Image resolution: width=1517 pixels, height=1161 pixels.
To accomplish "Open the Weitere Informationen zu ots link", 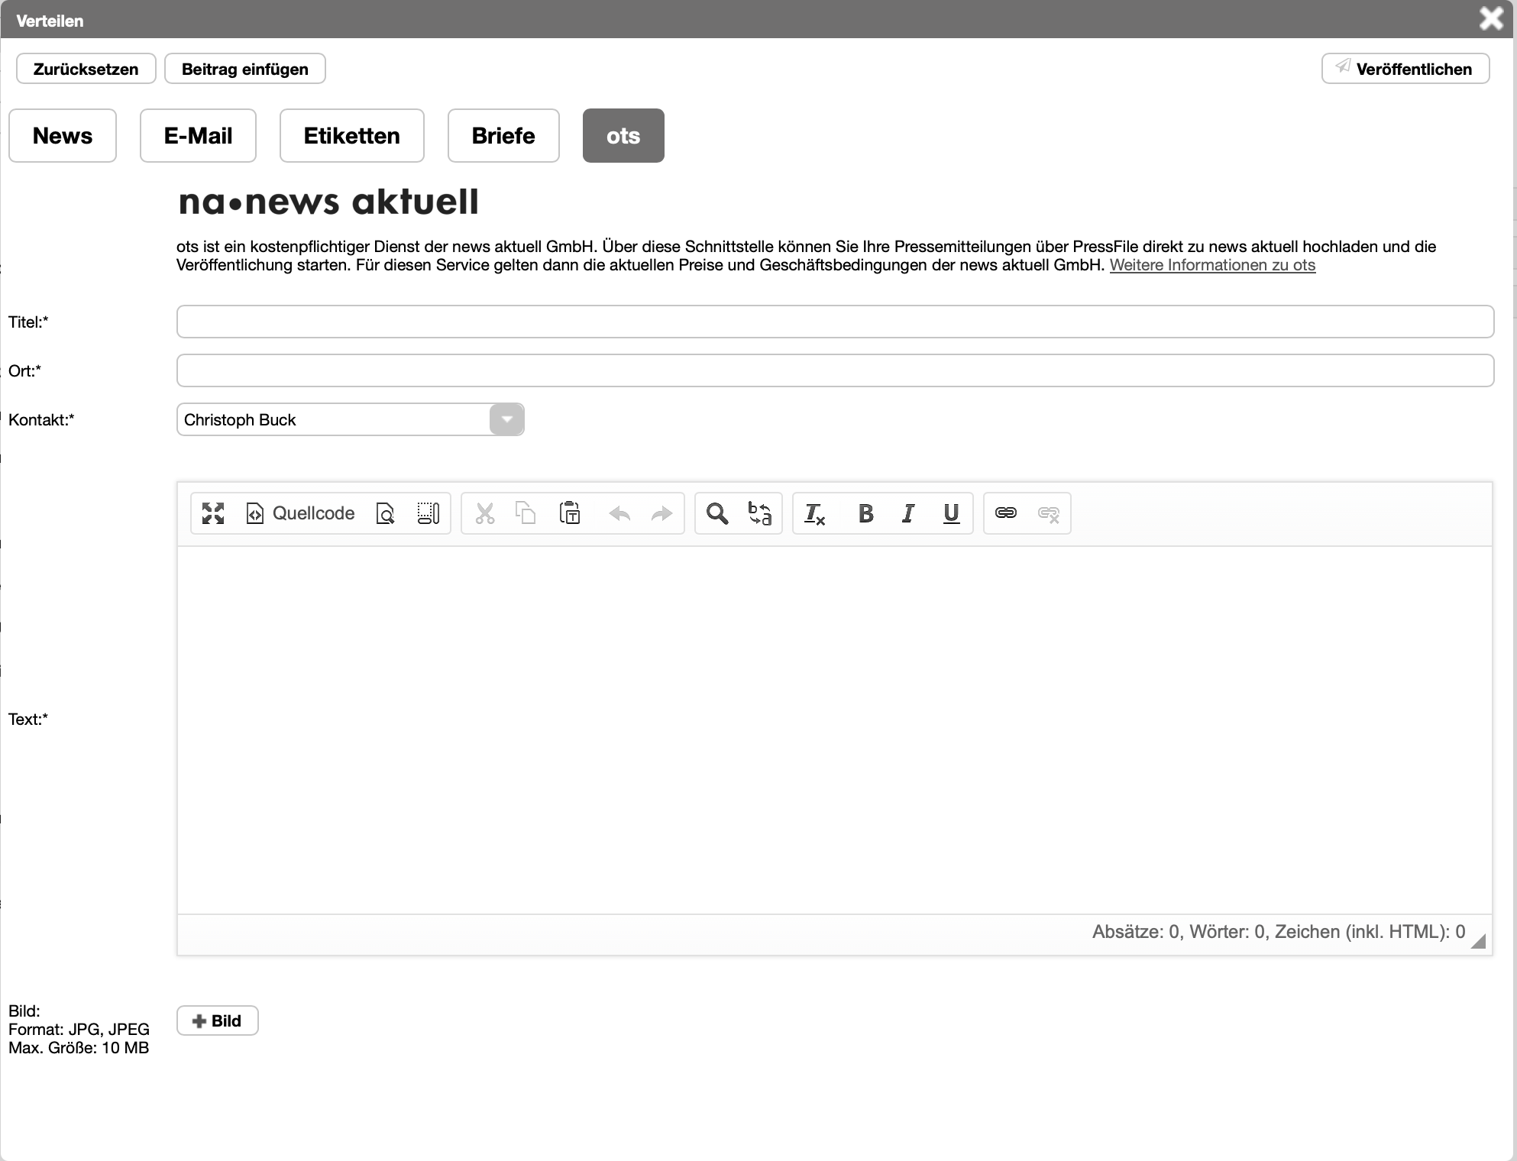I will (x=1212, y=265).
